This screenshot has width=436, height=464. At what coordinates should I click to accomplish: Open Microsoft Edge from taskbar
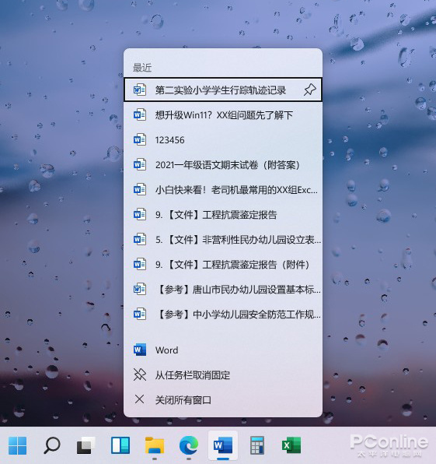(x=189, y=445)
